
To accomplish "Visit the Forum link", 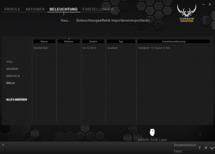I will point(178,151).
